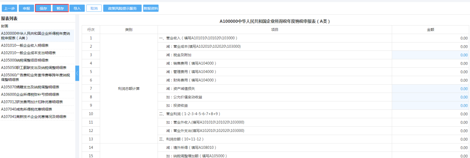Click amount cell of 财务费用 row
This screenshot has width=470, height=158.
click(x=431, y=80)
